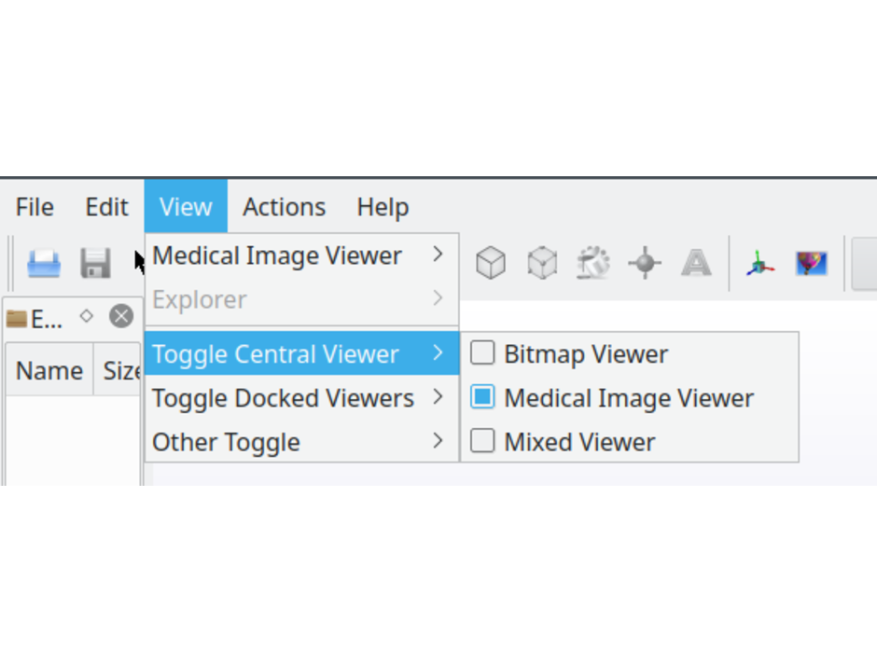
Task: Click the sphere crosshair point icon
Action: (645, 263)
